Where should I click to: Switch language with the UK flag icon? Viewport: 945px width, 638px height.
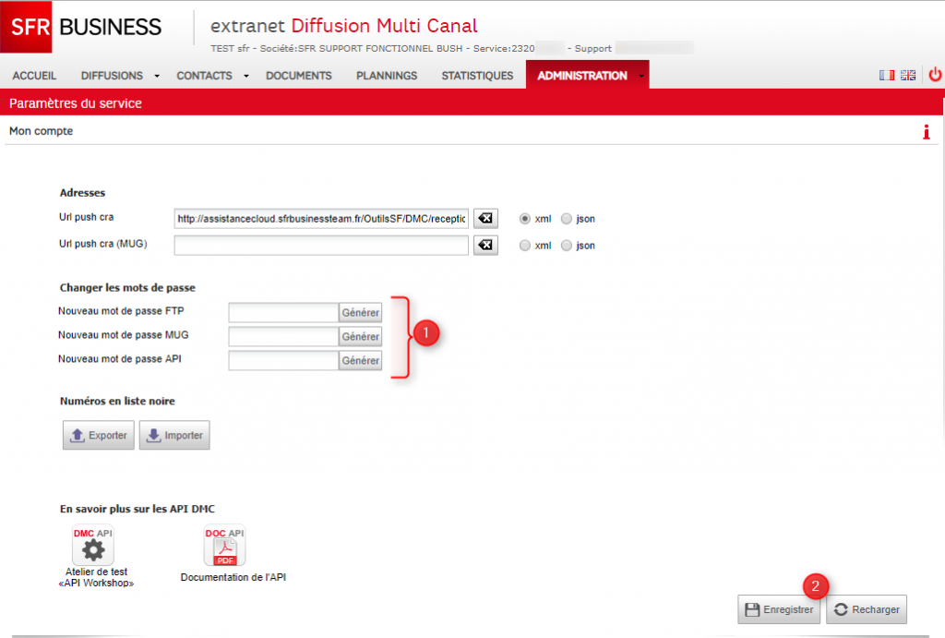click(x=908, y=76)
